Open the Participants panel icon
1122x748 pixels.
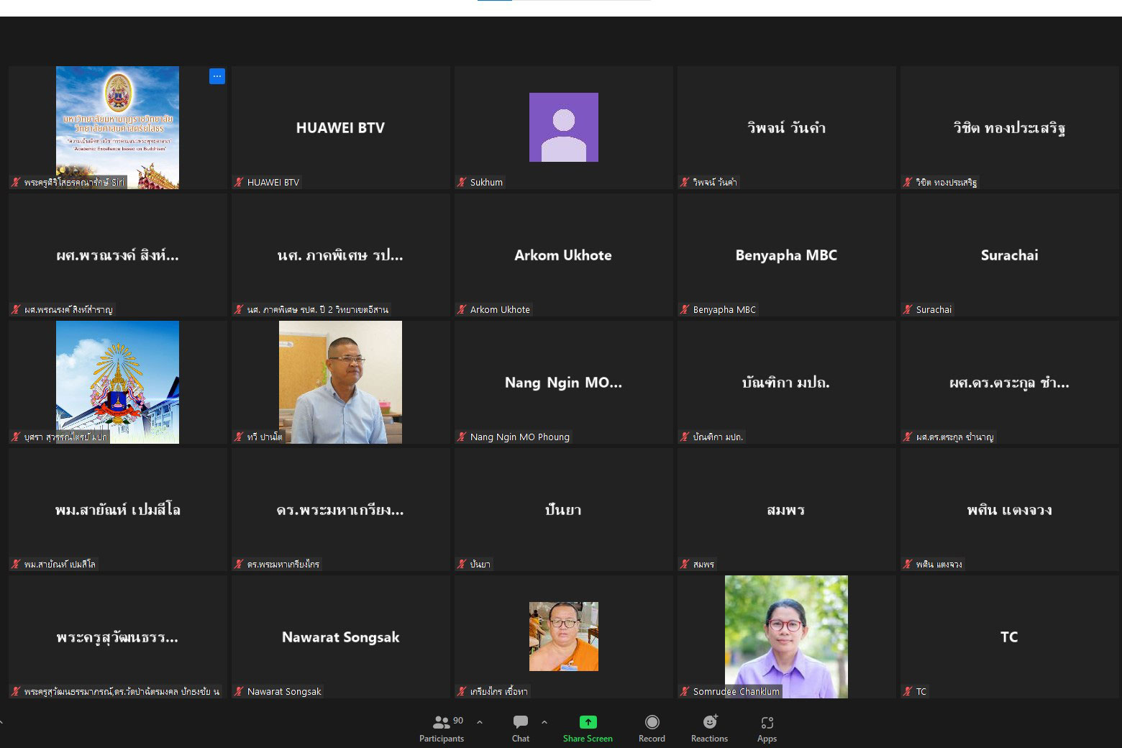point(441,722)
